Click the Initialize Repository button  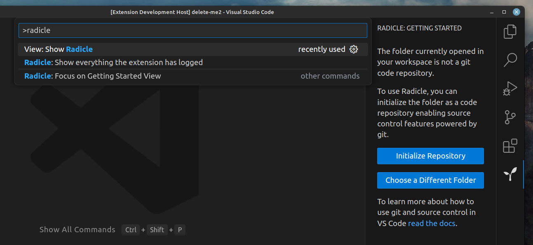coord(430,156)
